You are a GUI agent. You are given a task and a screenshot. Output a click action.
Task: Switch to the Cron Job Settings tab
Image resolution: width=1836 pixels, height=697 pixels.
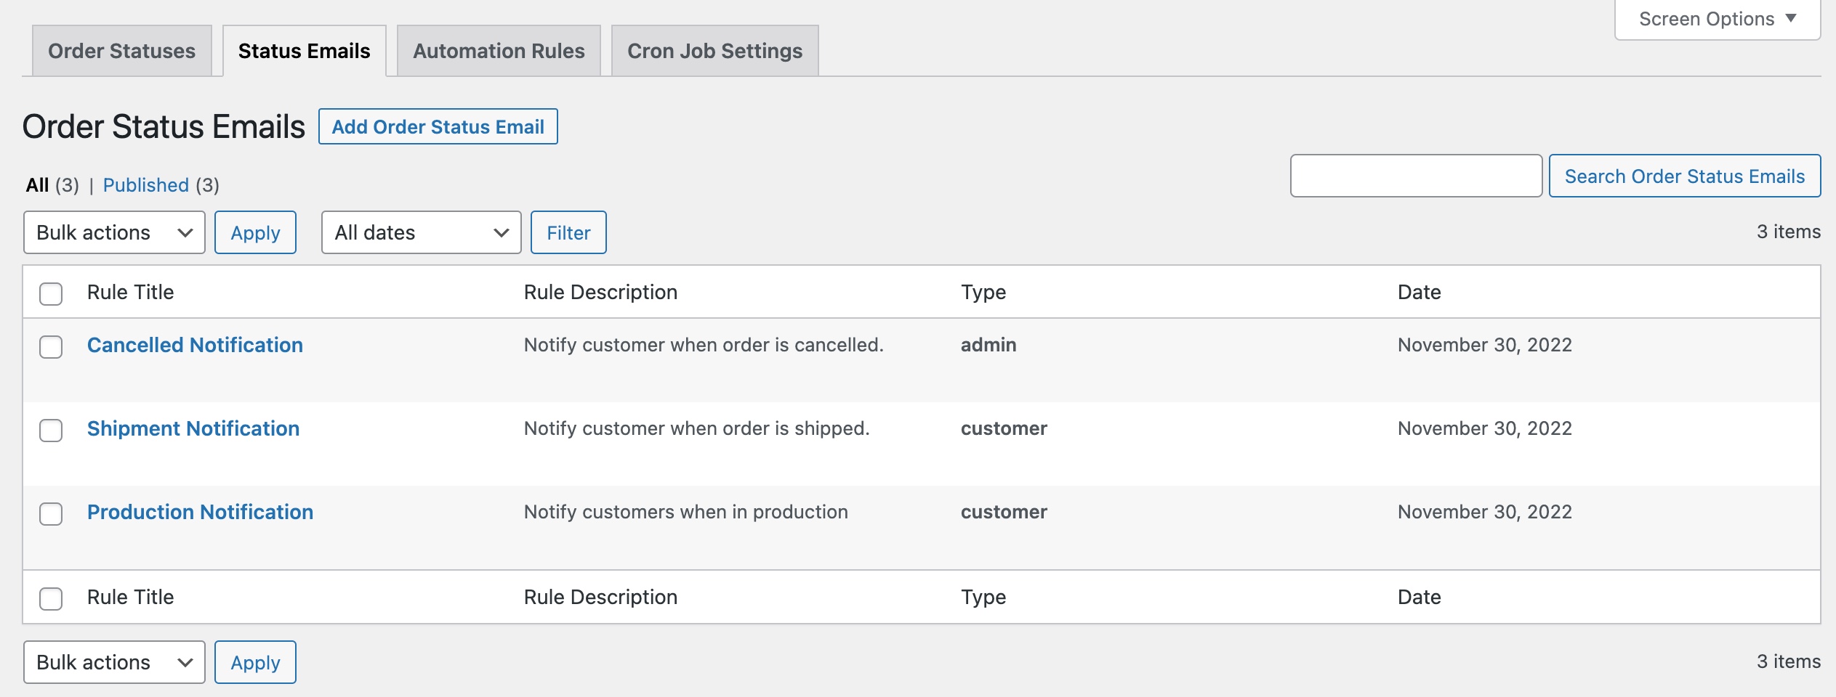click(714, 49)
